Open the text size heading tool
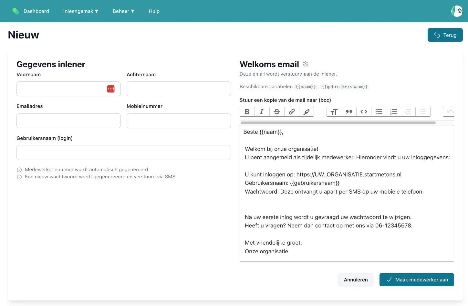Viewport: 468px width, 306px height. (x=334, y=112)
